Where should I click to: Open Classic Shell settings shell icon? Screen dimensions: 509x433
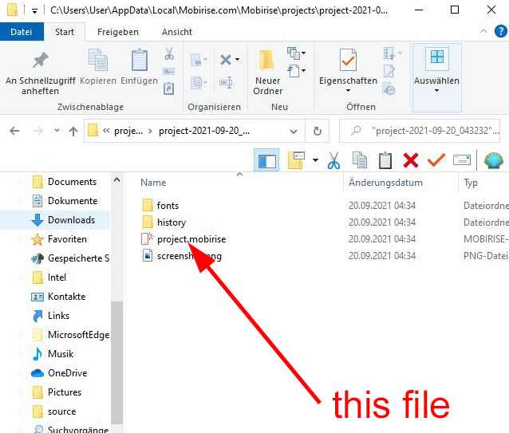(494, 160)
